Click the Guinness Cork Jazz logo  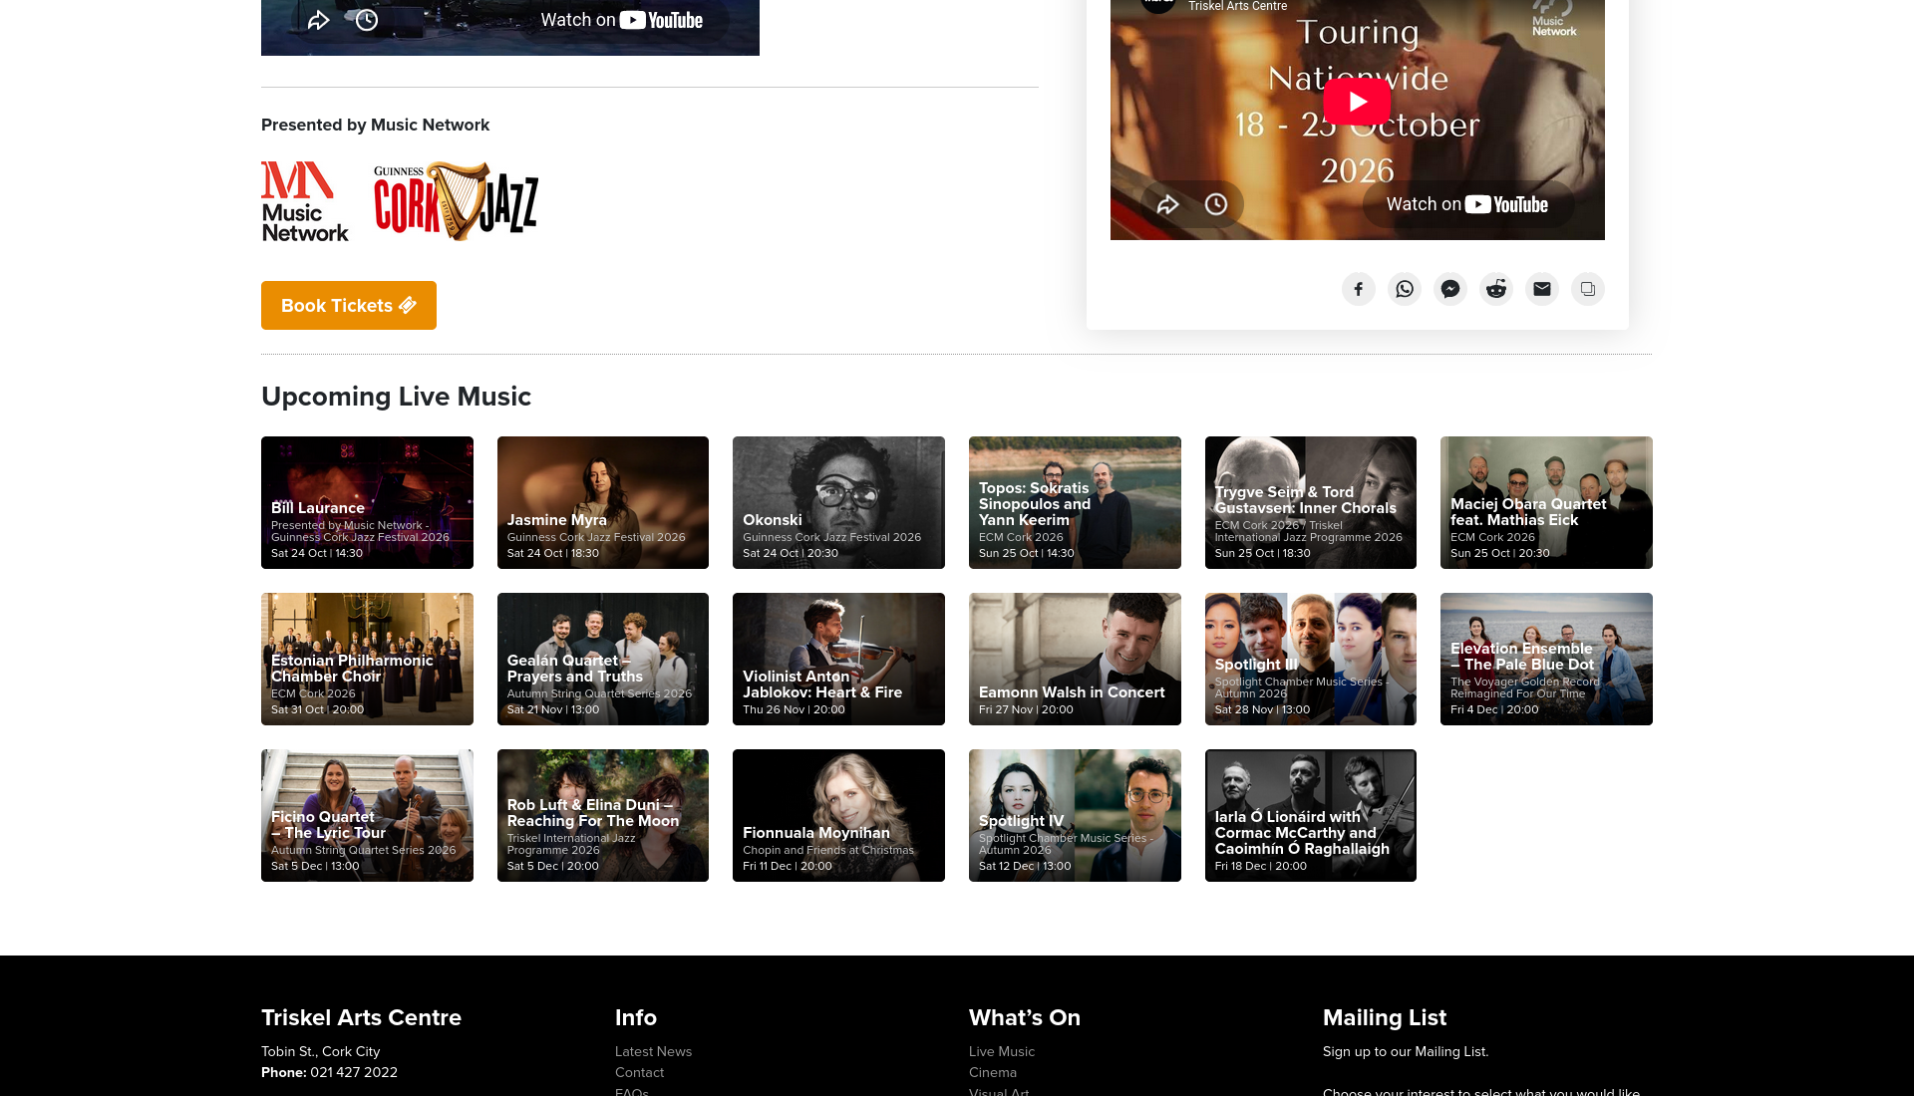(x=457, y=201)
